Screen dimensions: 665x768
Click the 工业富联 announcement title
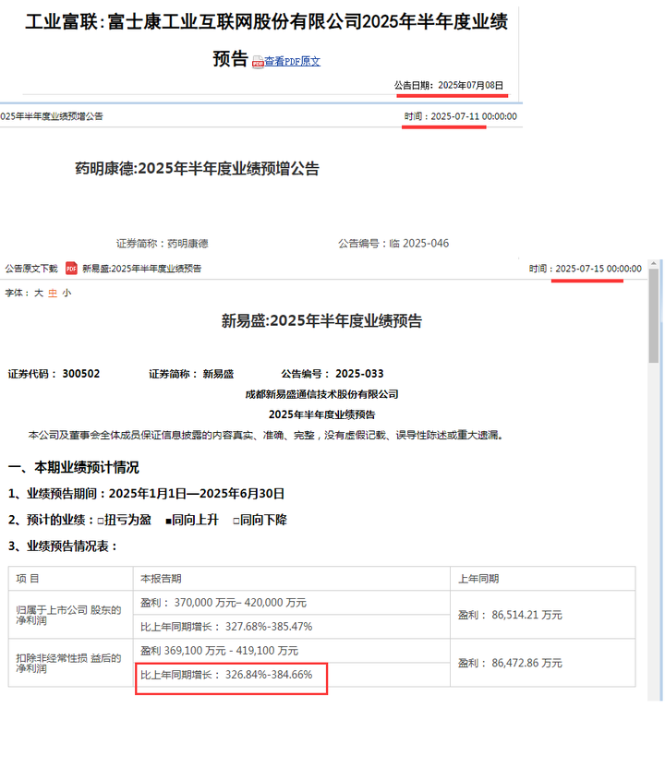point(267,39)
